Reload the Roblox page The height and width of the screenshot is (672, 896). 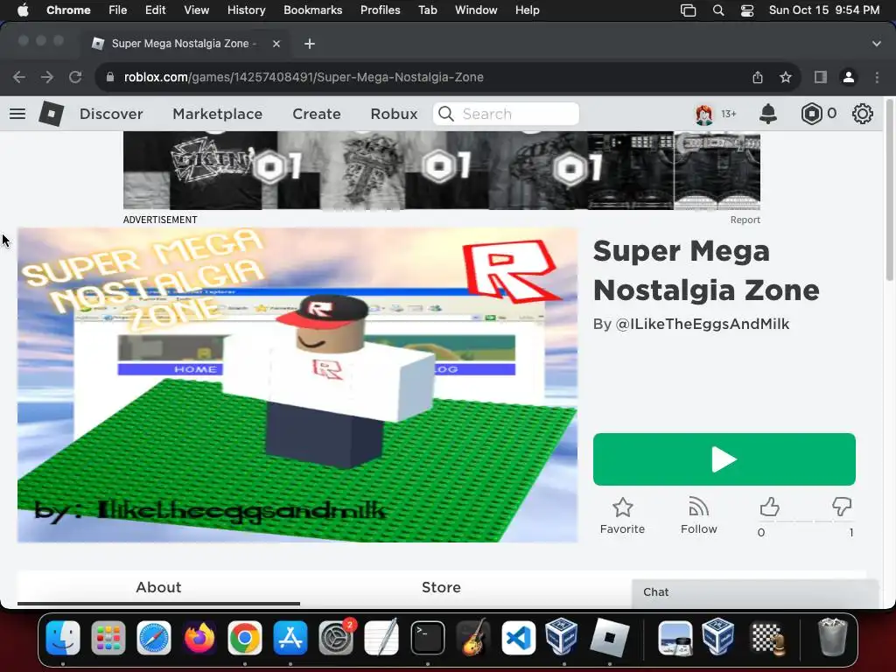coord(75,77)
